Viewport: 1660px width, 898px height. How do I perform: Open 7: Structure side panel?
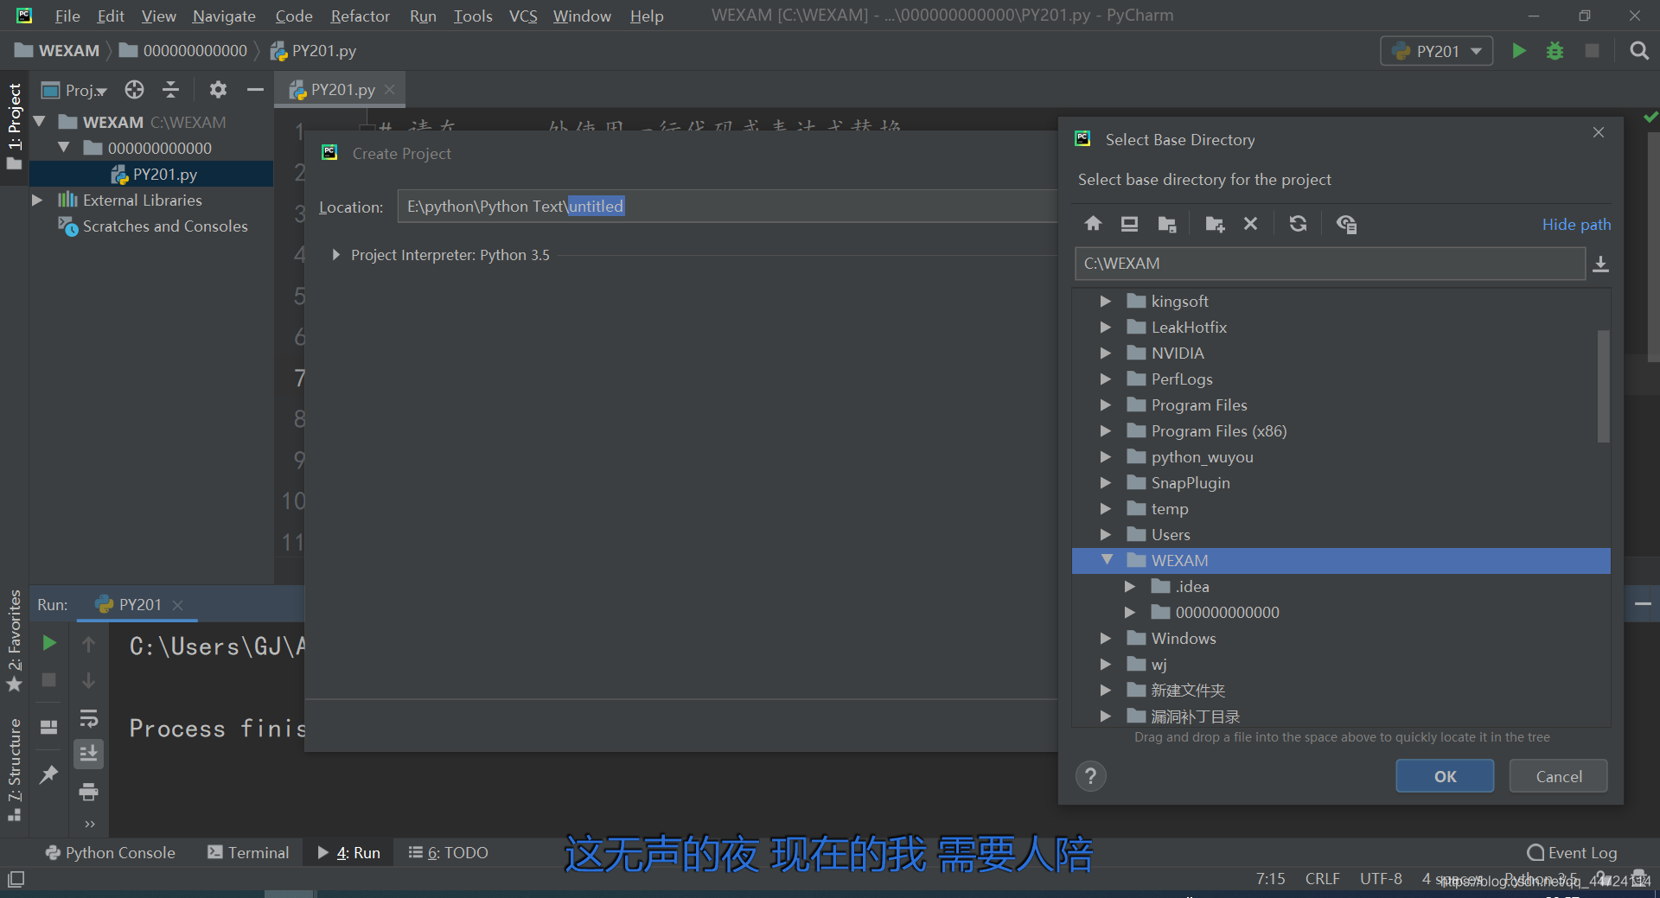click(14, 769)
